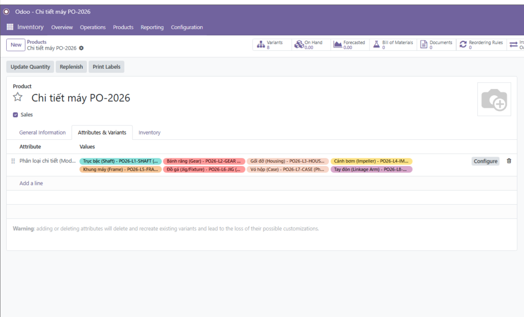Select the teal Trục bậc (Shaft) value tag
This screenshot has width=524, height=317.
pyautogui.click(x=121, y=161)
